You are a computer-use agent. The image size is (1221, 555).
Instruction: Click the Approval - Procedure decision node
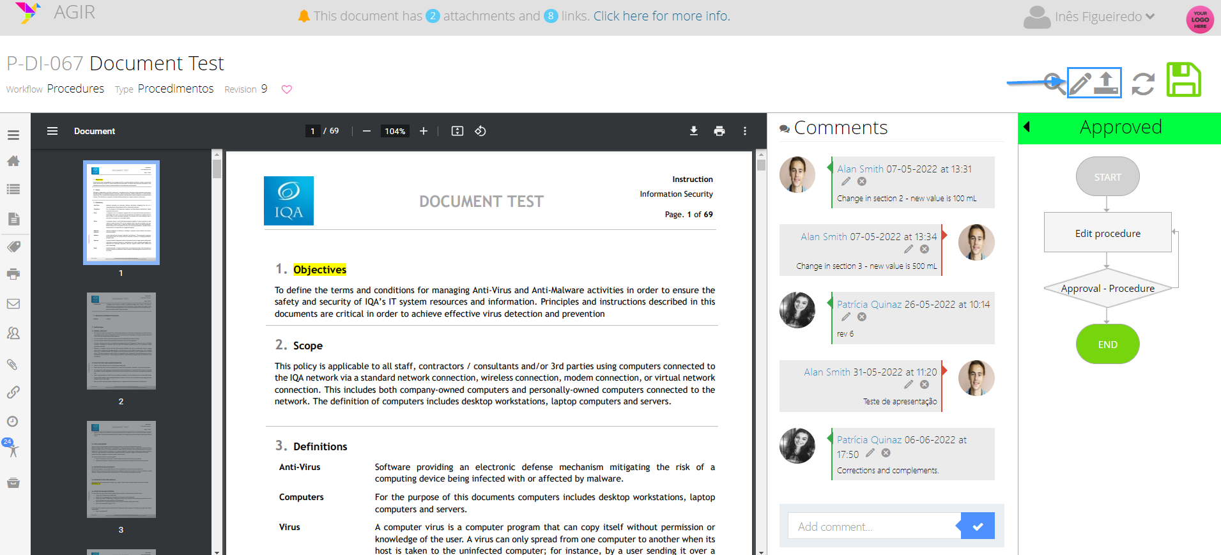pyautogui.click(x=1108, y=289)
